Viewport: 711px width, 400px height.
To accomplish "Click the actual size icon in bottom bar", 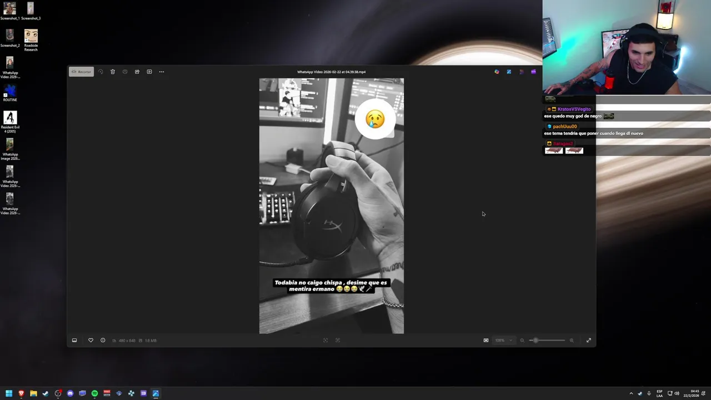I will [x=338, y=340].
